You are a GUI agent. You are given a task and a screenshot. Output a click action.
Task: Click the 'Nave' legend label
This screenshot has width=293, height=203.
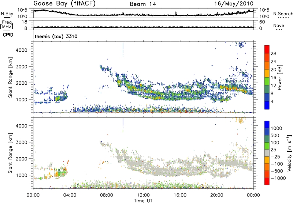tap(279, 26)
